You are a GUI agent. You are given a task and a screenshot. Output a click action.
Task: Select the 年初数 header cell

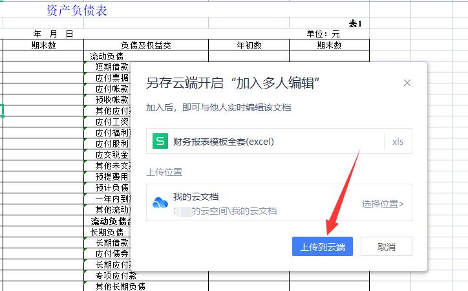(249, 45)
